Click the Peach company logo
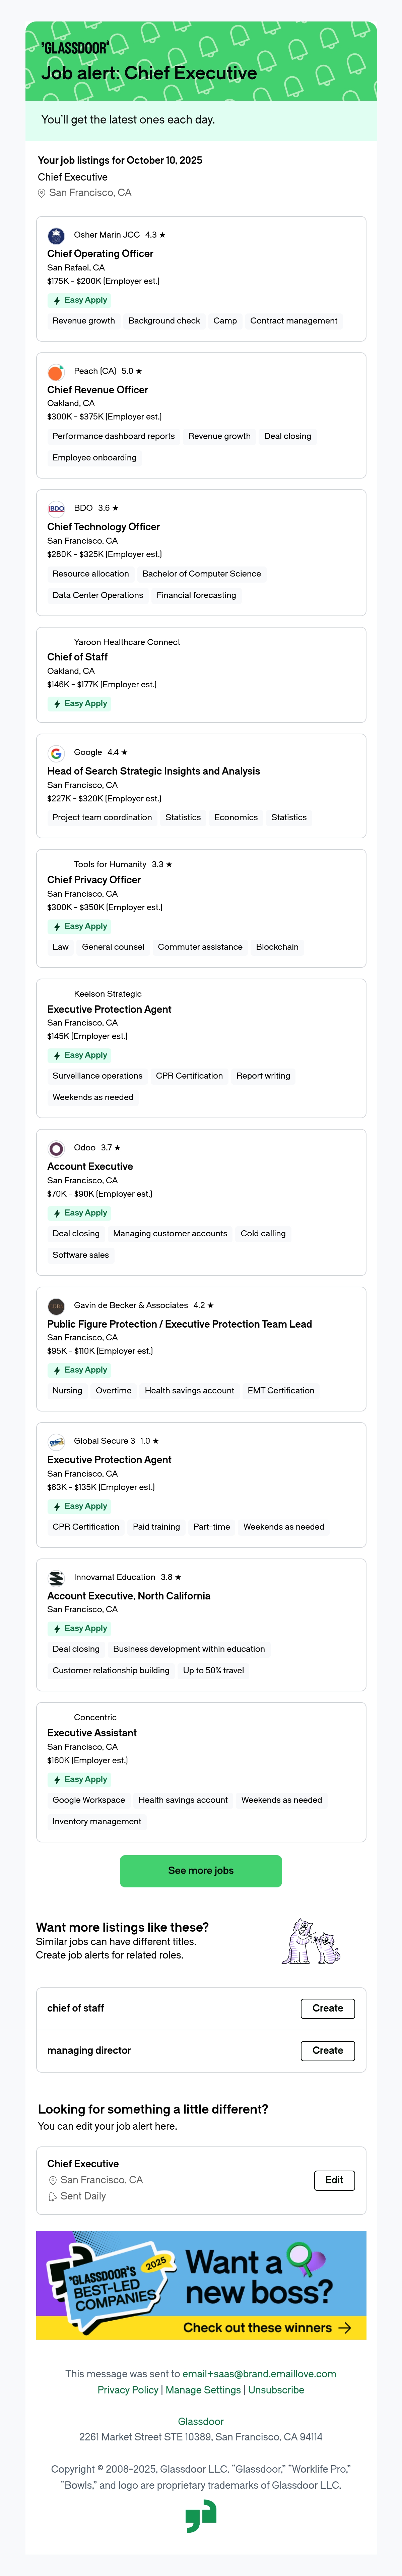The width and height of the screenshot is (402, 2576). (x=56, y=372)
